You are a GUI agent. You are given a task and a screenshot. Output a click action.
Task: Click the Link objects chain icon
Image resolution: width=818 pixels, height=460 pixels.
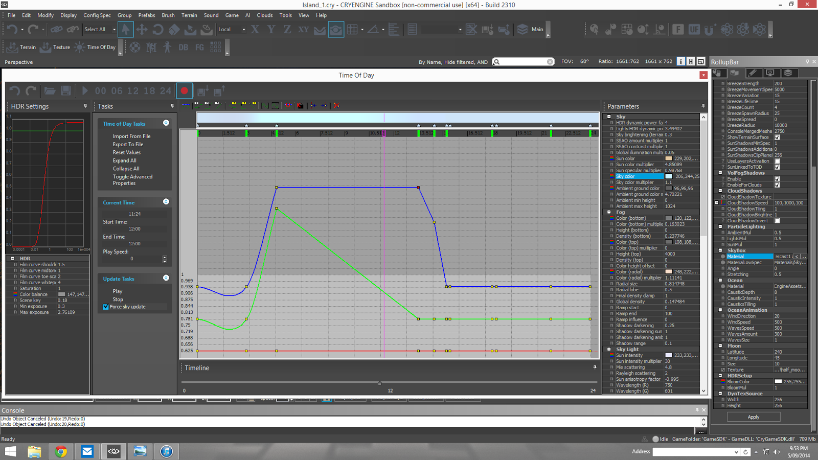click(x=56, y=29)
